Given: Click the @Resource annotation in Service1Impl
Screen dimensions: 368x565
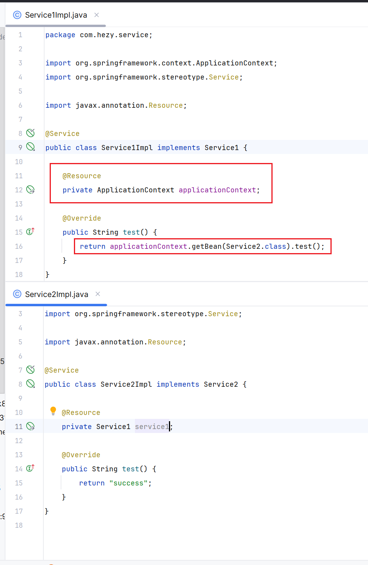Looking at the screenshot, I should click(x=82, y=176).
